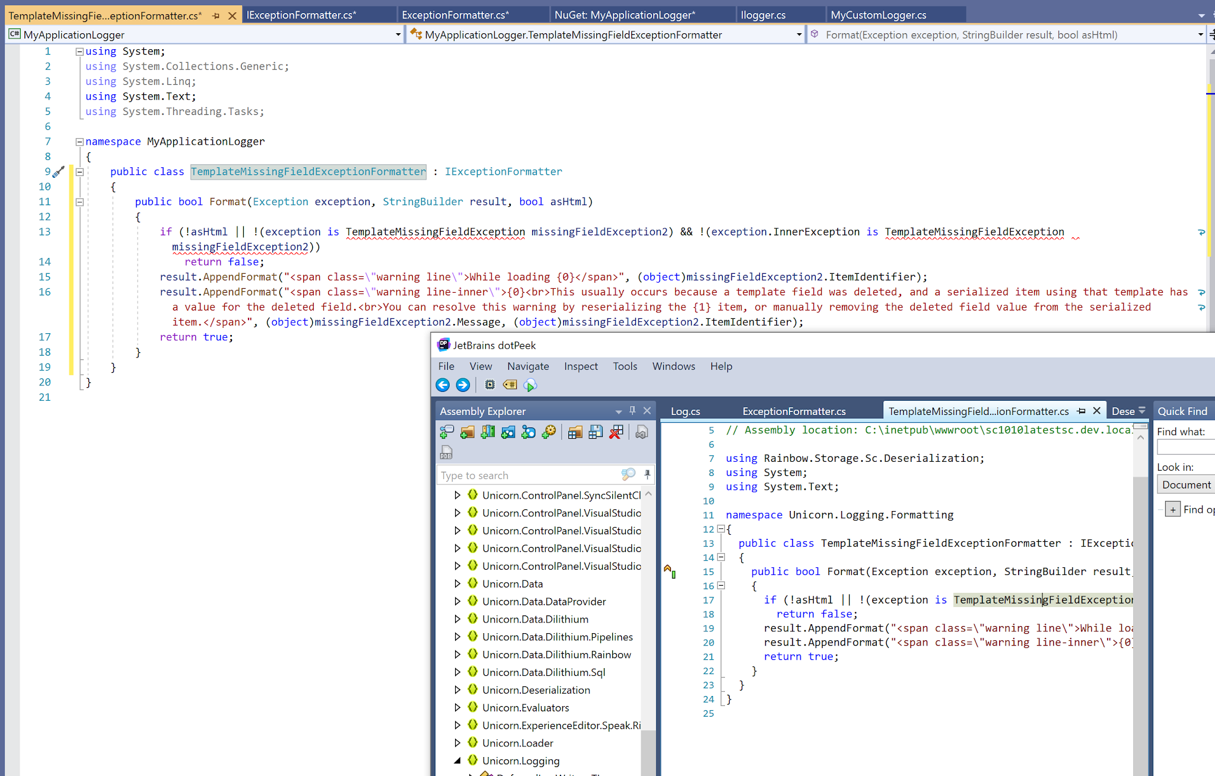Open Assembly Explorer window options dropdown
Image resolution: width=1215 pixels, height=776 pixels.
click(x=618, y=411)
